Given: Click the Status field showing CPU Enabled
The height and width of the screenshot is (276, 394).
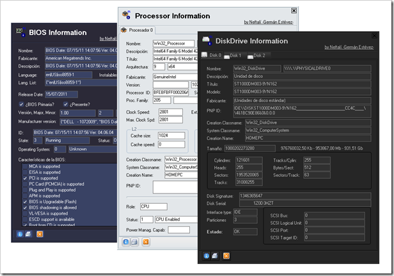Looking at the screenshot, I should pyautogui.click(x=177, y=220).
